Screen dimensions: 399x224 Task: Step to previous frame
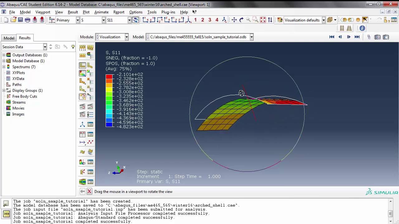click(x=340, y=37)
